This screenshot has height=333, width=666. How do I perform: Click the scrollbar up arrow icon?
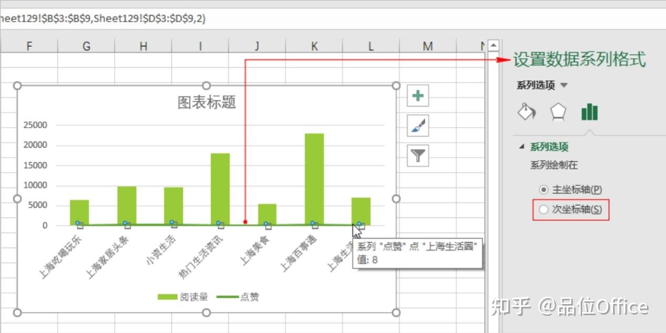pos(493,45)
